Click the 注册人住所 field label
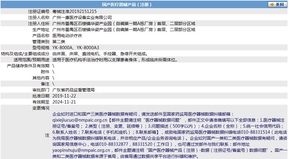The image size is (289, 159). click(x=39, y=24)
